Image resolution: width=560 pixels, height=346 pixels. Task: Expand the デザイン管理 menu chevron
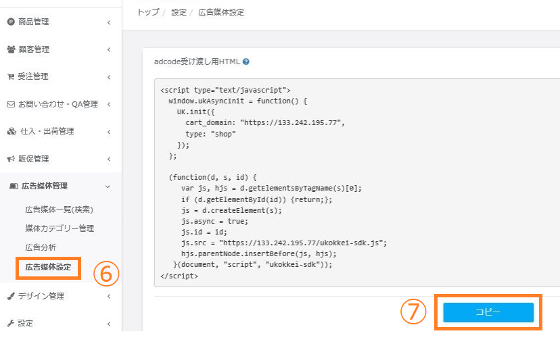(109, 296)
